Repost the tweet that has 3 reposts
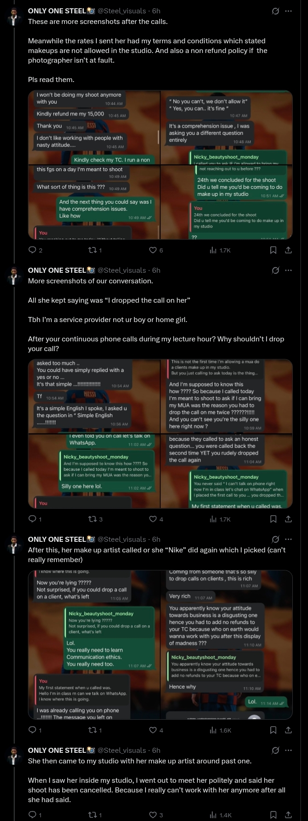 [93, 519]
